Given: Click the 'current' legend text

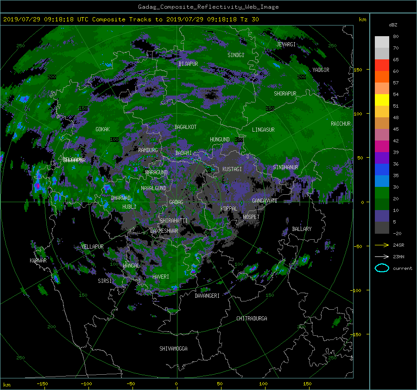Looking at the screenshot, I should [x=403, y=269].
